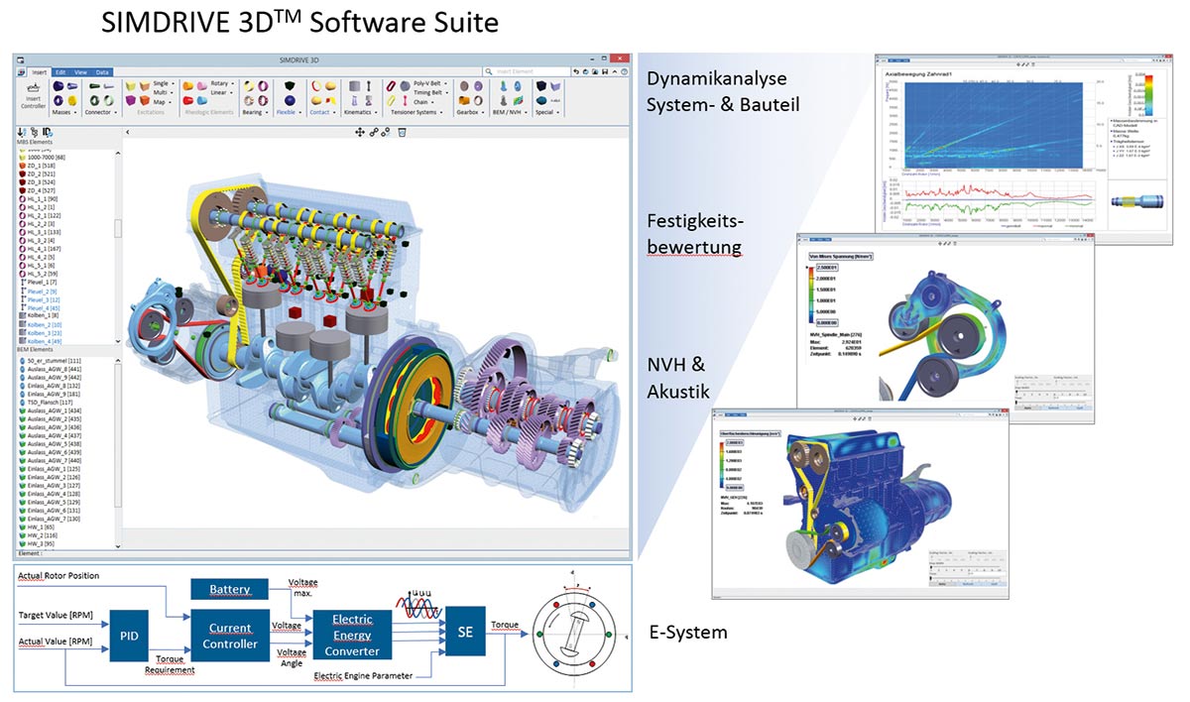Image resolution: width=1190 pixels, height=702 pixels.
Task: Click the move/pan cross-arrows tool in viewport toolbar
Action: click(360, 133)
